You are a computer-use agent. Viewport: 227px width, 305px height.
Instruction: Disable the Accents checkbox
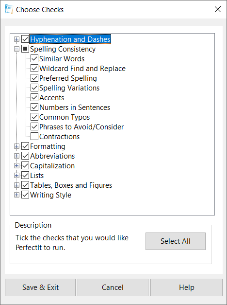34,98
